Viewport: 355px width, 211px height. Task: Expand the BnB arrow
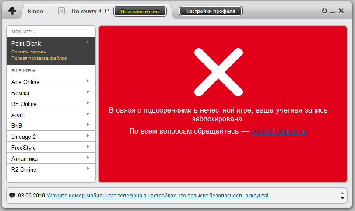(x=88, y=124)
